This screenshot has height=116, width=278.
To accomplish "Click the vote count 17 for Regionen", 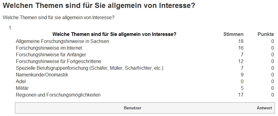I will click(241, 95).
